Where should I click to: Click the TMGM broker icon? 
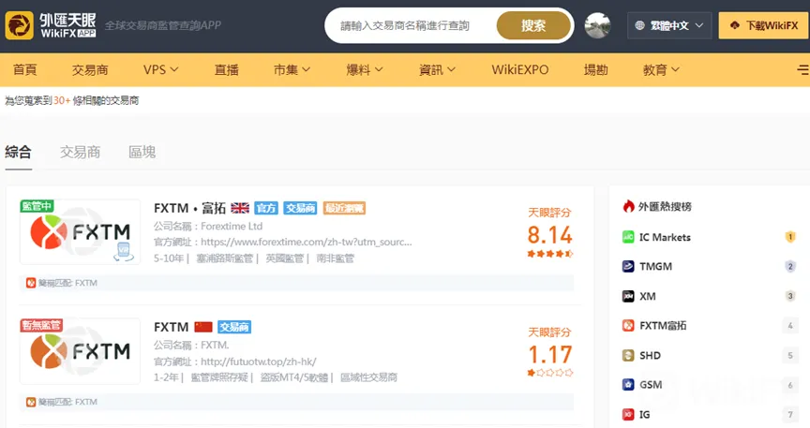[628, 266]
